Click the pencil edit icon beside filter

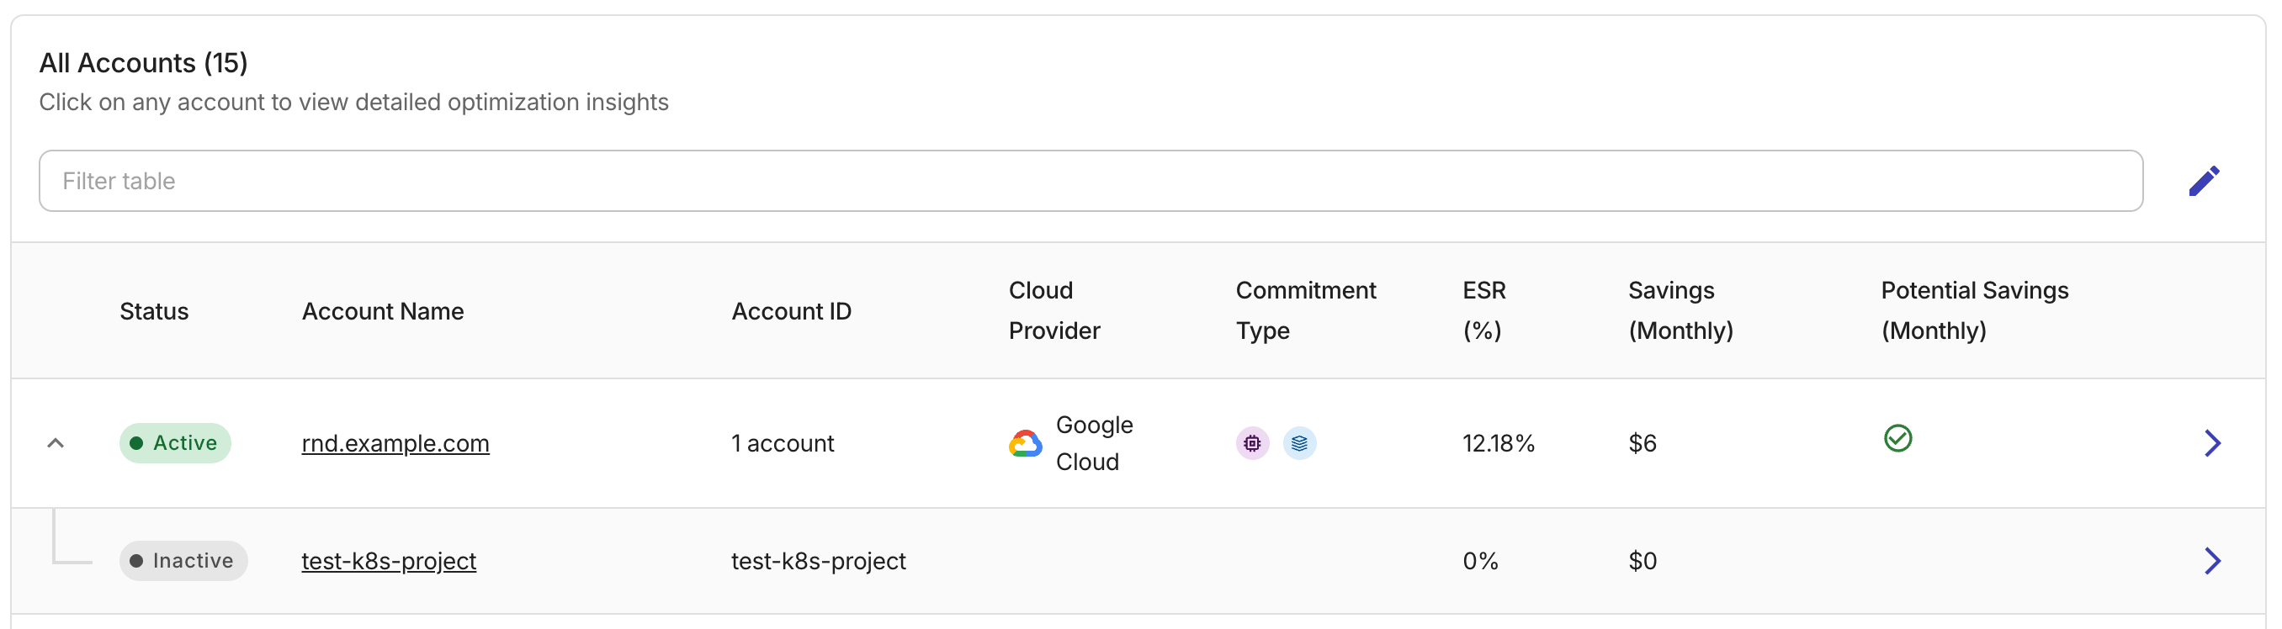(2203, 181)
